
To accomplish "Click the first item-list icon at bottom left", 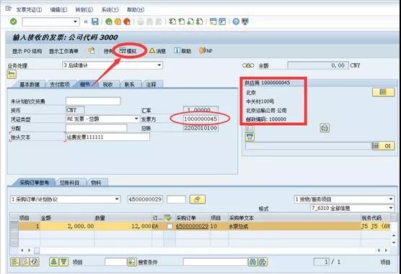I will [x=15, y=262].
